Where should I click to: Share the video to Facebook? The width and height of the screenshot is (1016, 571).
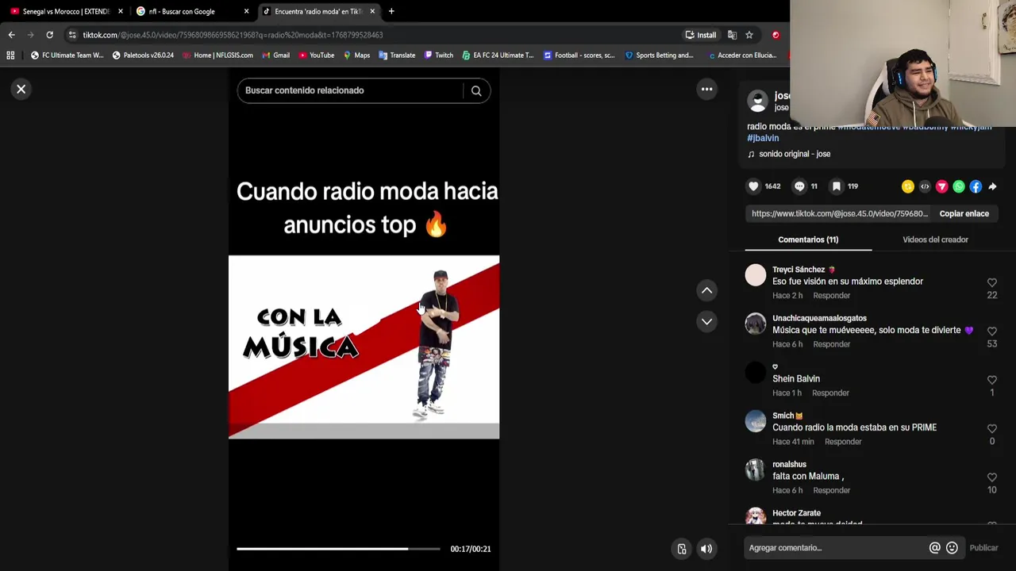coord(976,186)
